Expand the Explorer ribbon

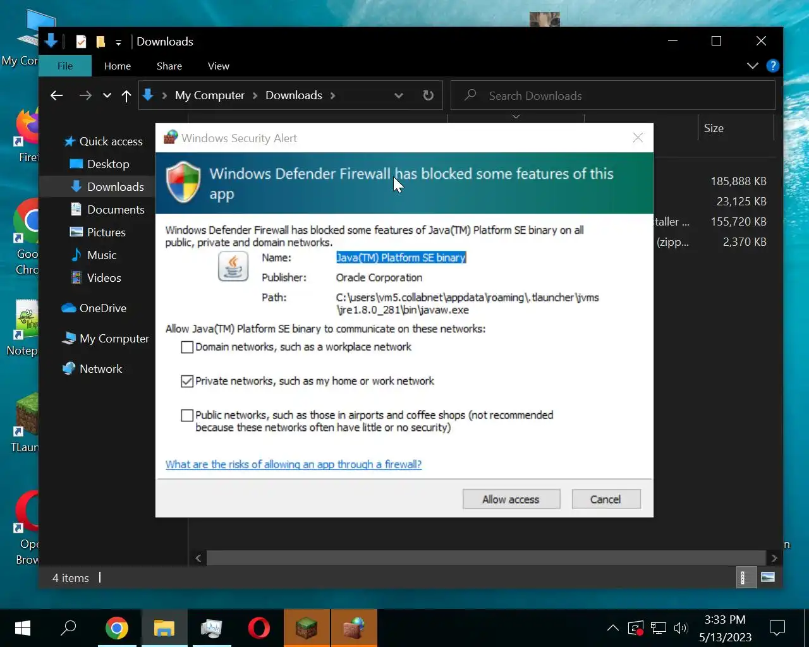pyautogui.click(x=753, y=66)
